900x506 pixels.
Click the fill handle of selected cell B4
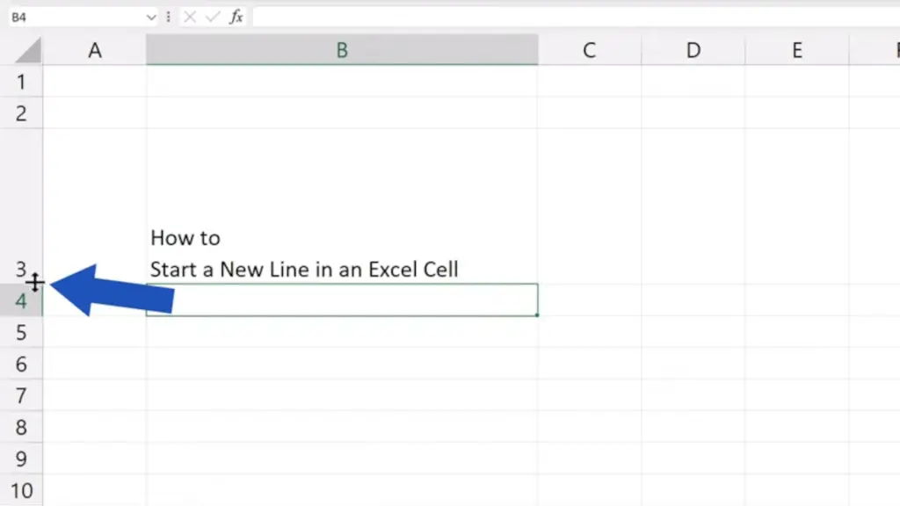point(537,315)
